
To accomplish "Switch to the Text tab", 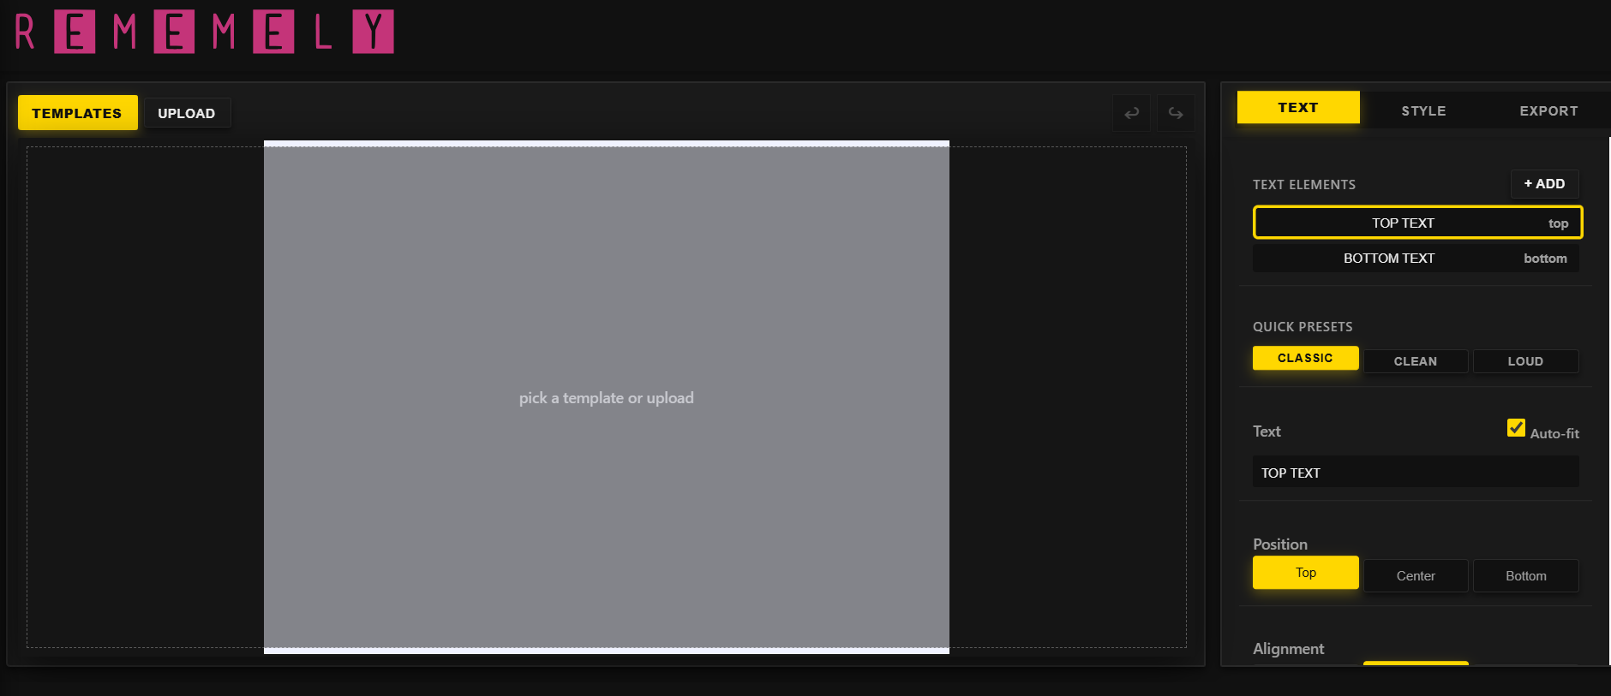I will coord(1298,107).
